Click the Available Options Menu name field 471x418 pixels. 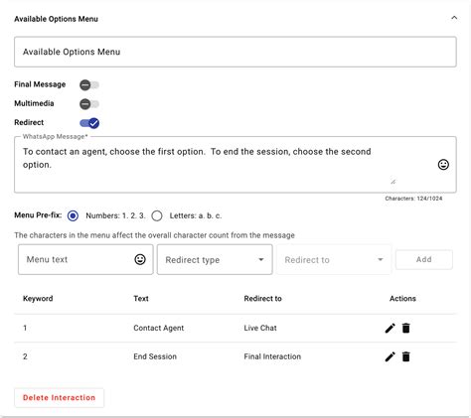(x=235, y=52)
